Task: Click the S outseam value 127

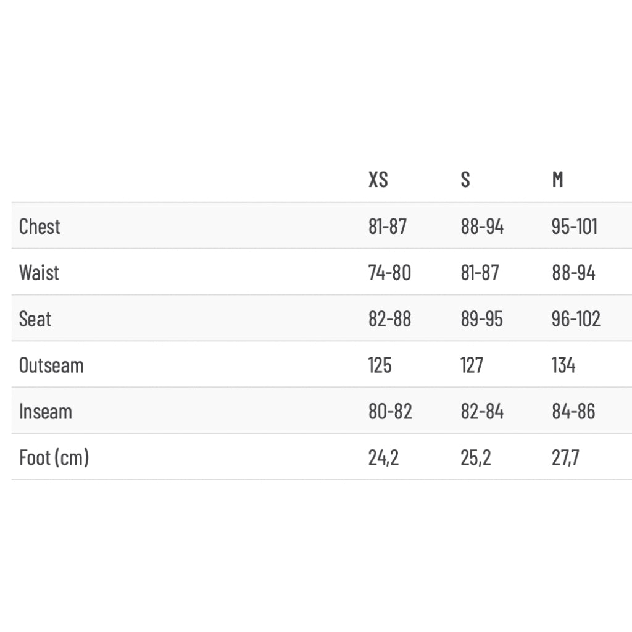Action: pyautogui.click(x=472, y=365)
